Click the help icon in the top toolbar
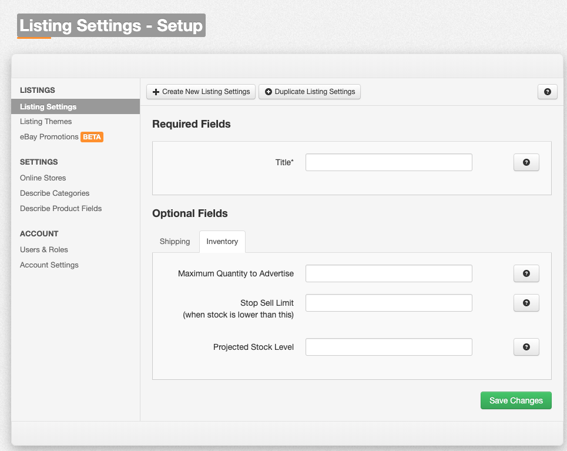 click(x=547, y=92)
